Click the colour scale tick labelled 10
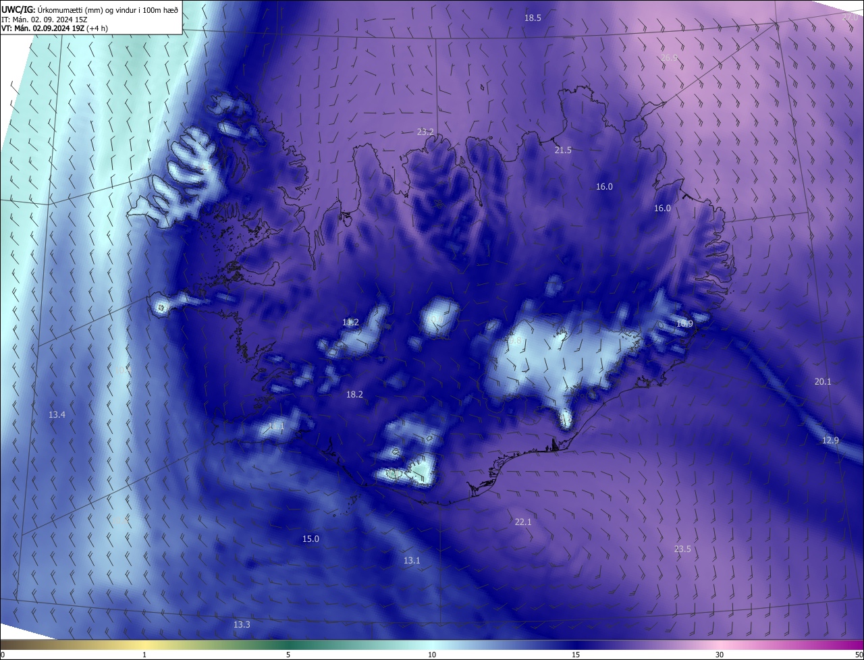This screenshot has height=660, width=864. pos(432,655)
